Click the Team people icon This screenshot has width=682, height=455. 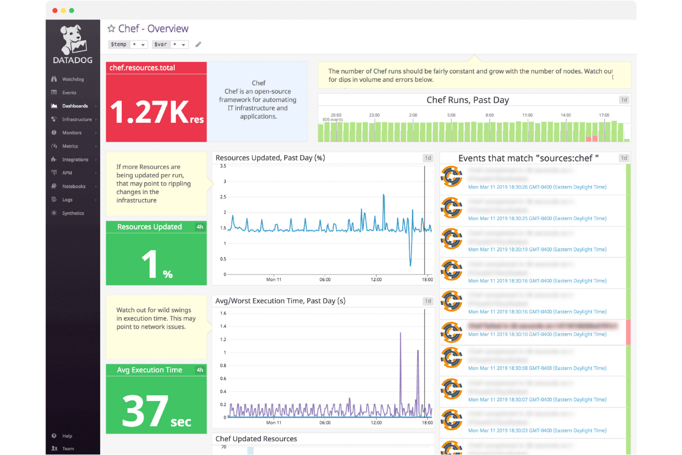[x=54, y=449]
